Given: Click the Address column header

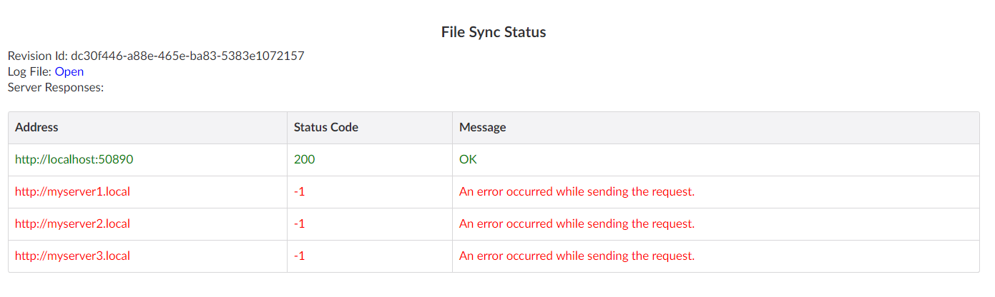Looking at the screenshot, I should (x=36, y=127).
